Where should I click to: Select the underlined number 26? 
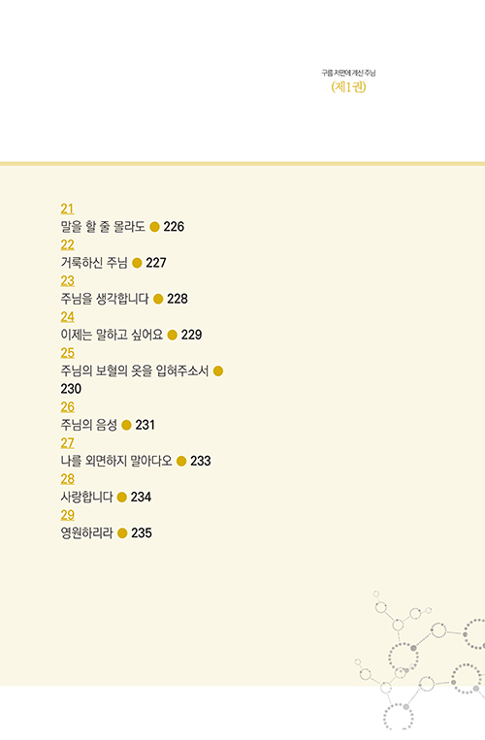tap(68, 406)
